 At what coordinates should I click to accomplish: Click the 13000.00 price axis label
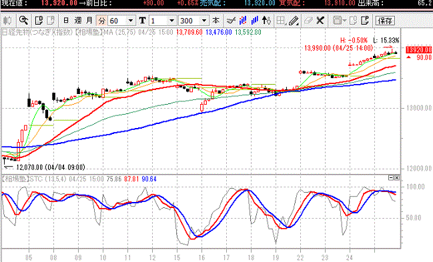point(419,108)
